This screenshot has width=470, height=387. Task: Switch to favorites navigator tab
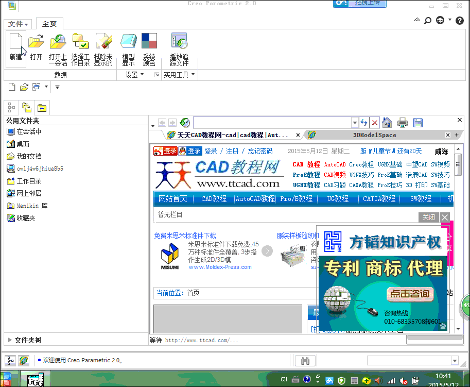click(x=42, y=108)
